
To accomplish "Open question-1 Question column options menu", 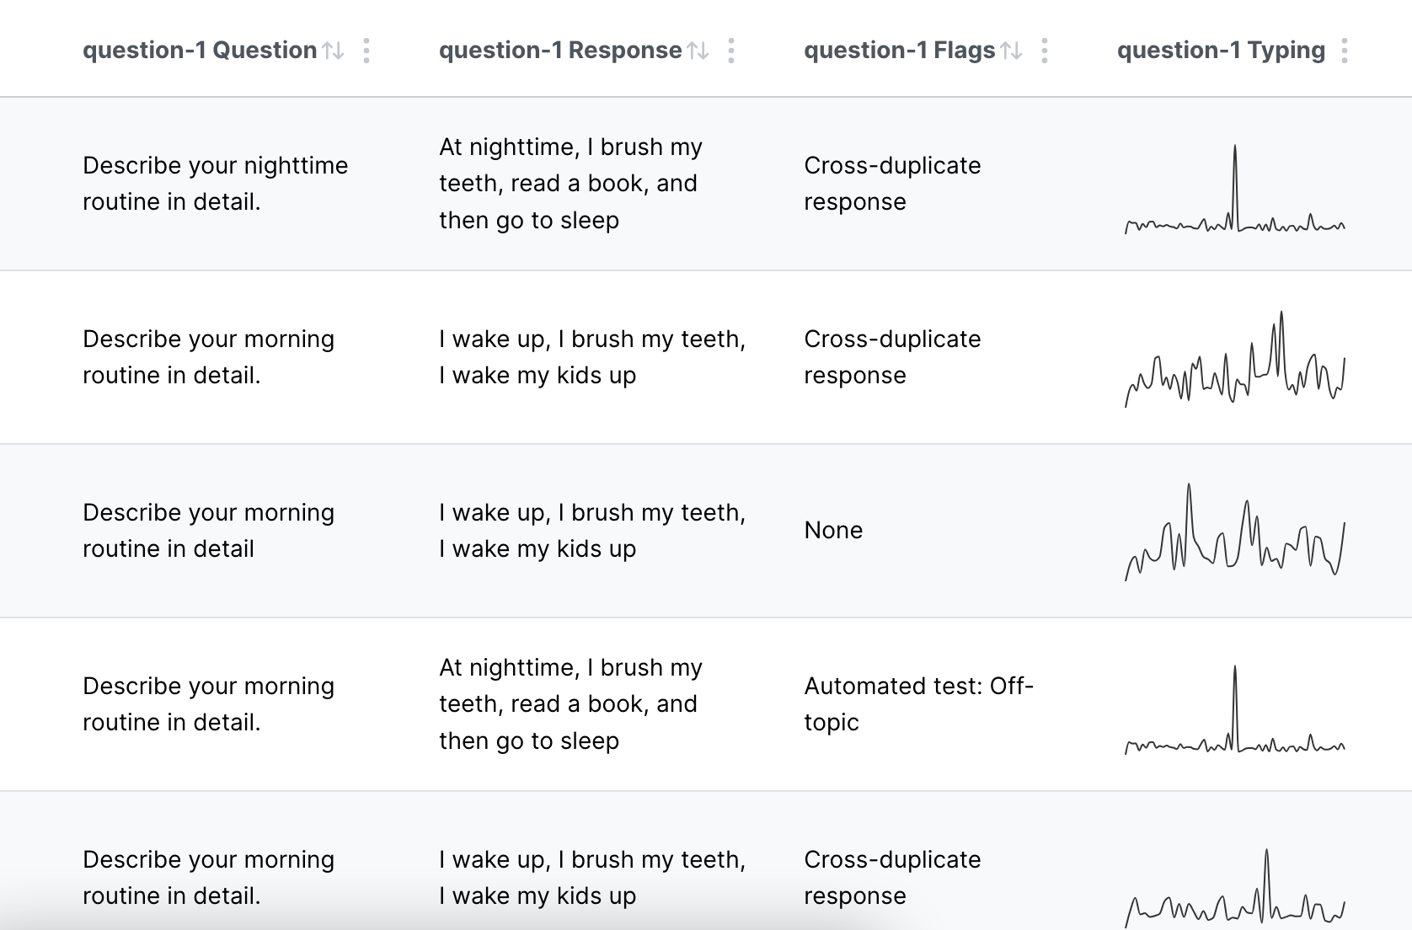I will pos(366,51).
